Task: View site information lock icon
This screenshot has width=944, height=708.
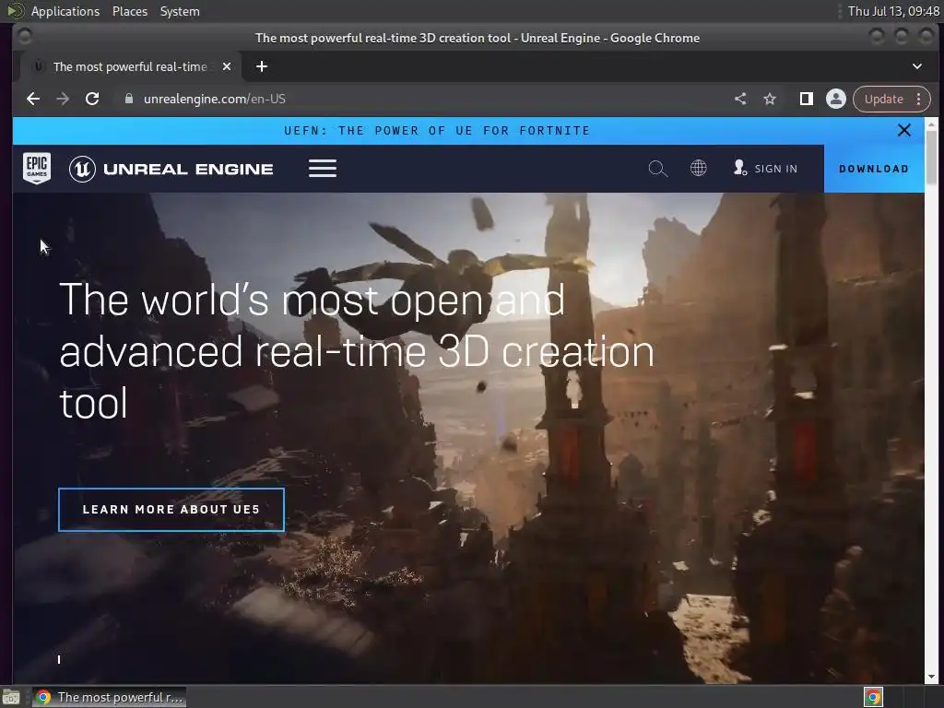Action: tap(129, 99)
